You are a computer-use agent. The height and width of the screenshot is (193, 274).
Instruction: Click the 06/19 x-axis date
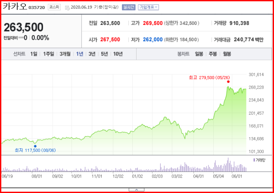pyautogui.click(x=7, y=176)
